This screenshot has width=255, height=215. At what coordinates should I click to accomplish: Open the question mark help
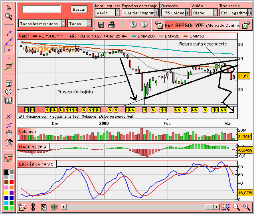pyautogui.click(x=133, y=25)
